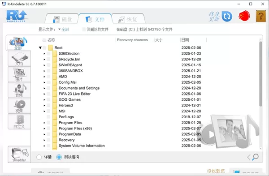Check the Config.Msi checkbox
The height and width of the screenshot is (176, 269).
[48, 82]
